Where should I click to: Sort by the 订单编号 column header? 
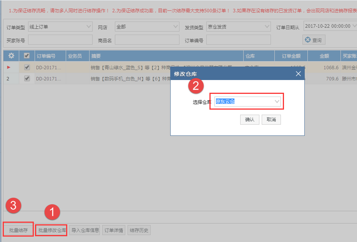pos(50,56)
